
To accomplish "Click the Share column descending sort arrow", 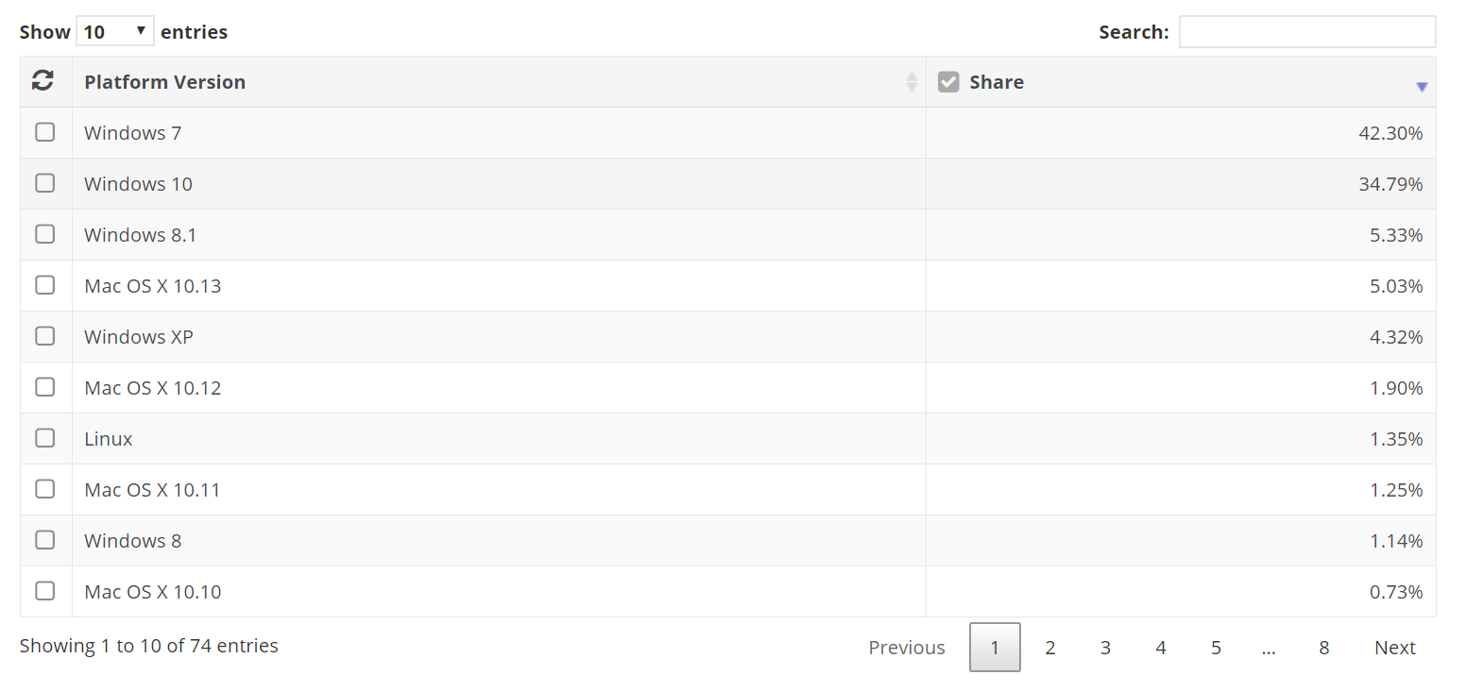I will [1422, 87].
